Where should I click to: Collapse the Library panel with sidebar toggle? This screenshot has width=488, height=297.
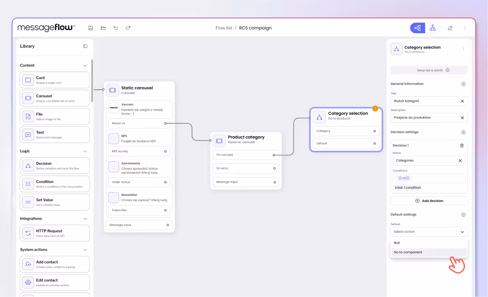(85, 46)
